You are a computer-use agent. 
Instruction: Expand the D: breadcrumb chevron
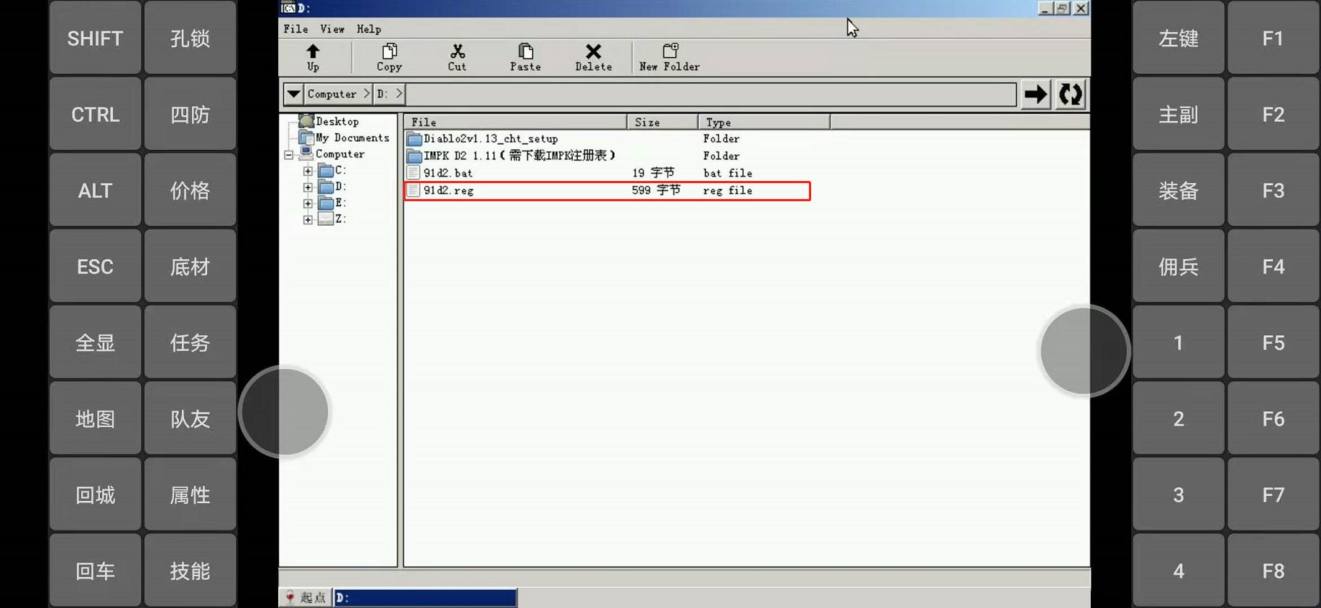tap(399, 94)
